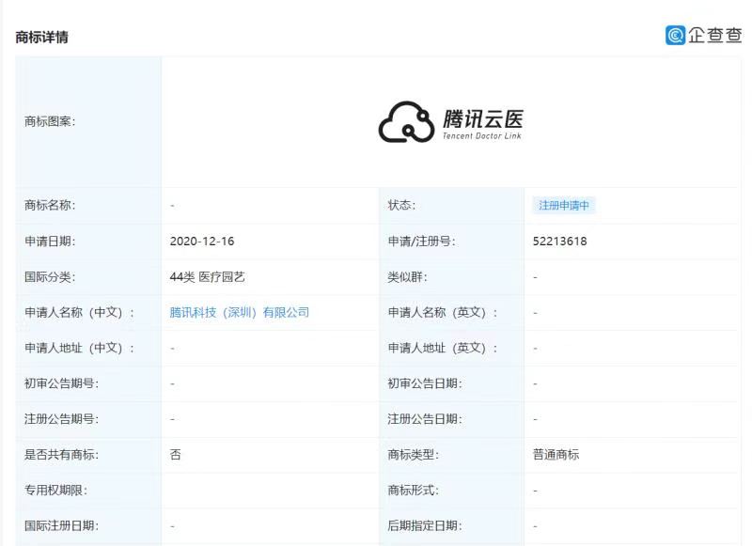The height and width of the screenshot is (546, 752).
Task: Click the 状态 label
Action: (401, 205)
